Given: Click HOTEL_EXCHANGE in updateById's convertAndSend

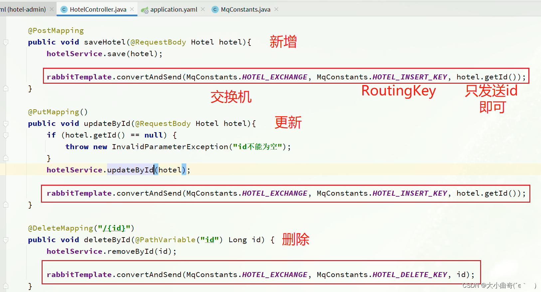Looking at the screenshot, I should pos(274,193).
